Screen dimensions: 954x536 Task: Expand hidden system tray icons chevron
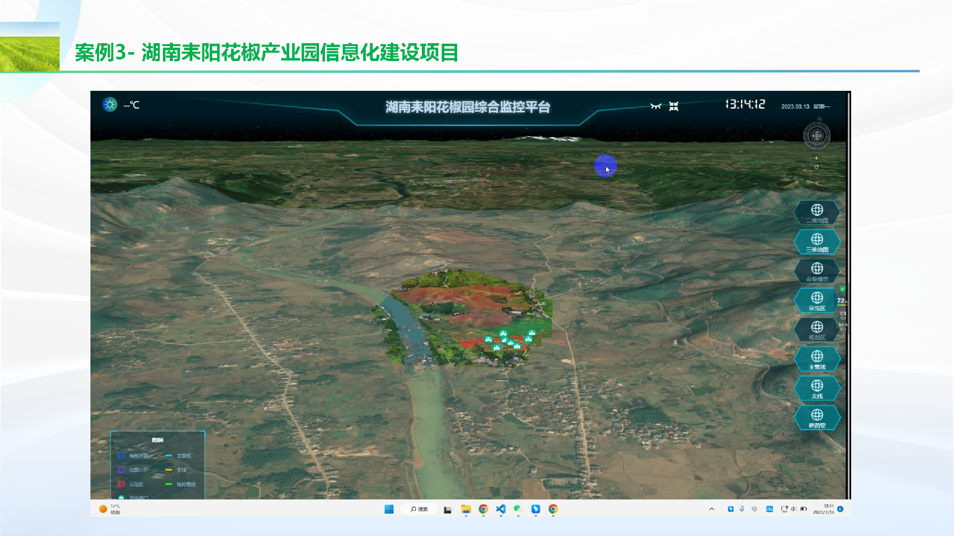pyautogui.click(x=712, y=509)
